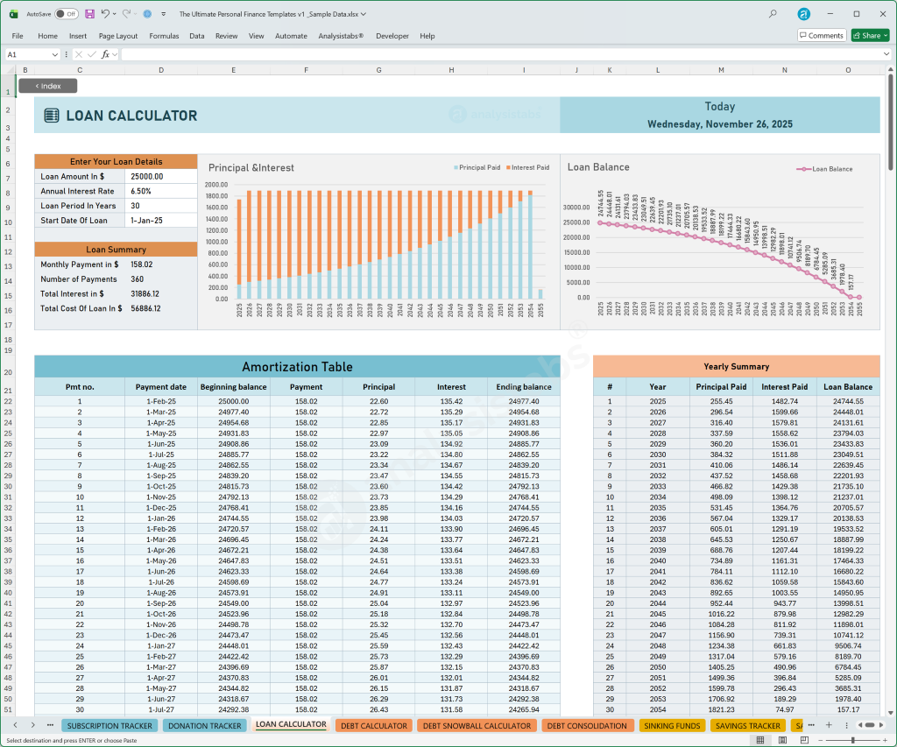897x747 pixels.
Task: Click the Save icon in quick access toolbar
Action: tap(90, 14)
